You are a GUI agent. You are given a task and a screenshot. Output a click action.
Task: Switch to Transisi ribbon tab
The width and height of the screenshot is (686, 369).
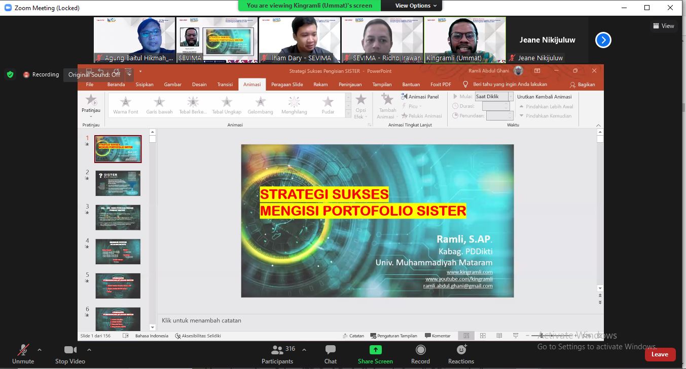[225, 85]
